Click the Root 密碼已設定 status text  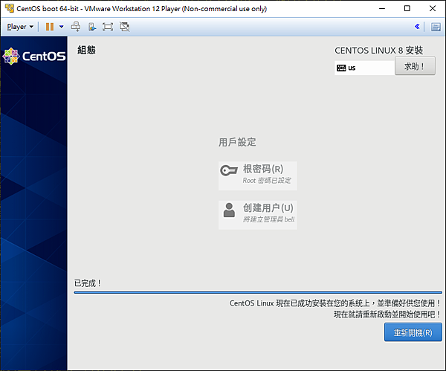click(x=267, y=181)
